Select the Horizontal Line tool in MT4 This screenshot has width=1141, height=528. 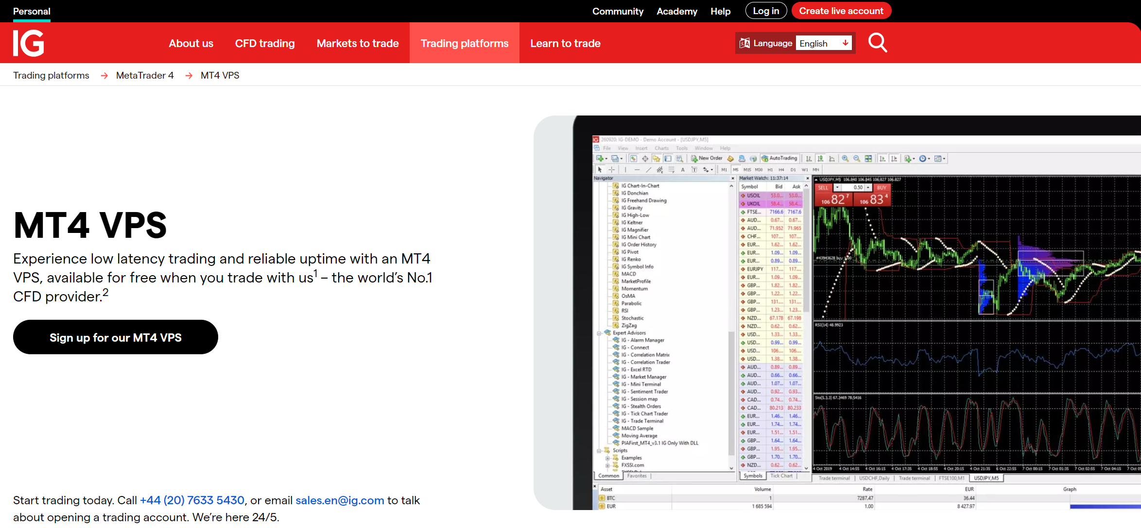click(637, 170)
